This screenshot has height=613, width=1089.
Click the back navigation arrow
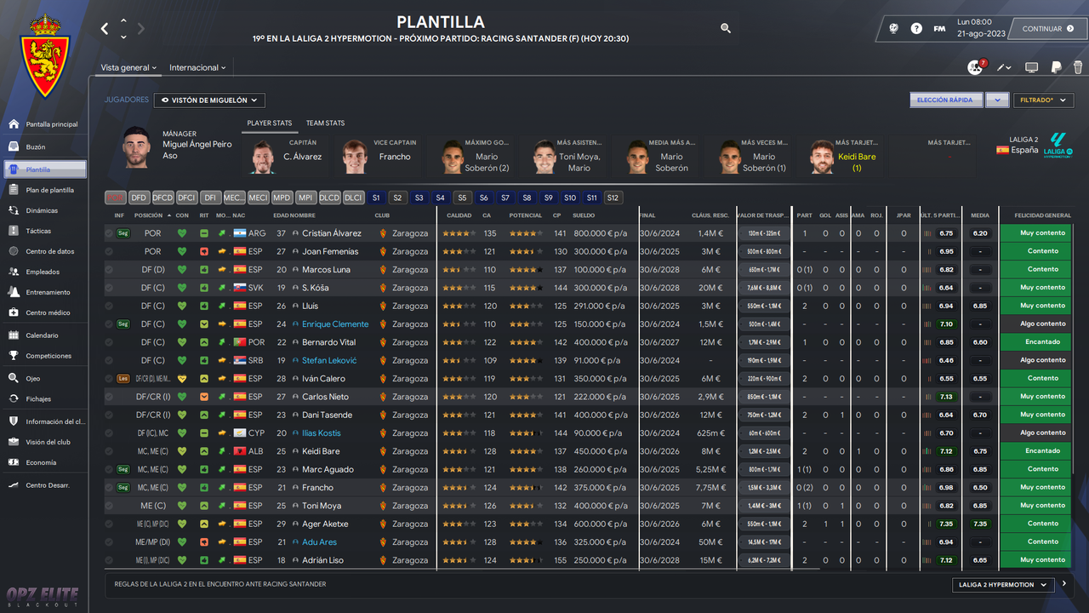105,28
